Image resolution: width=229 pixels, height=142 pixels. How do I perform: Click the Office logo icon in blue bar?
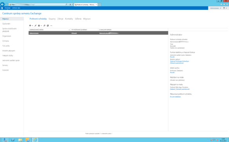(x=2, y=8)
